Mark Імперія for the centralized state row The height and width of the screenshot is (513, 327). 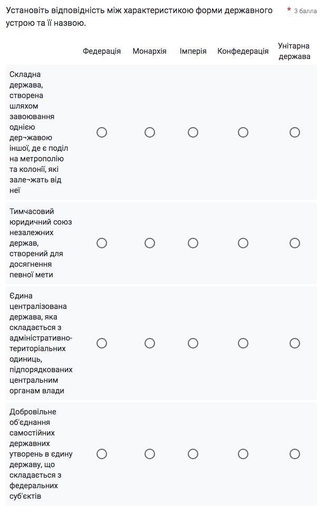(x=193, y=343)
